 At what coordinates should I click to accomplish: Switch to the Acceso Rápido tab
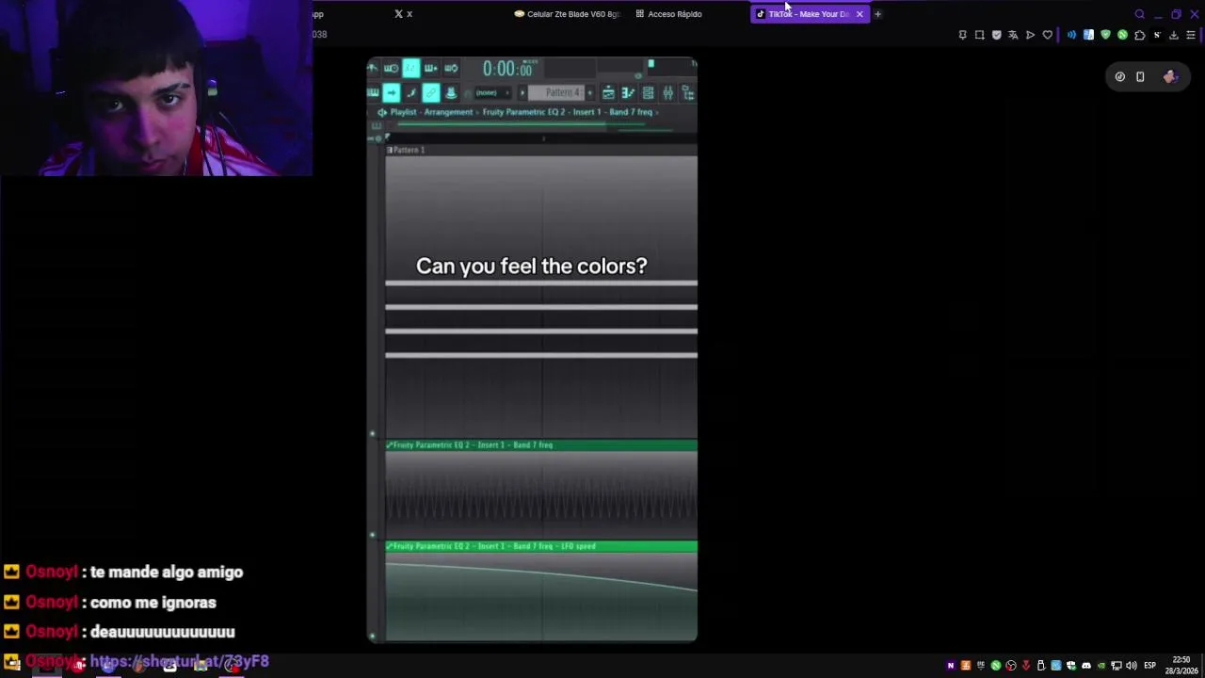click(x=669, y=14)
